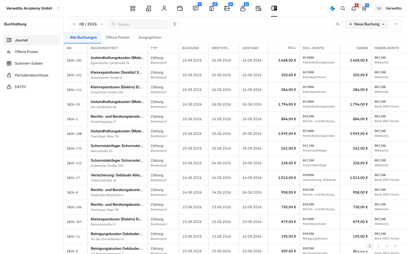
Task: Go to page 2 of the journal
Action: (378, 246)
